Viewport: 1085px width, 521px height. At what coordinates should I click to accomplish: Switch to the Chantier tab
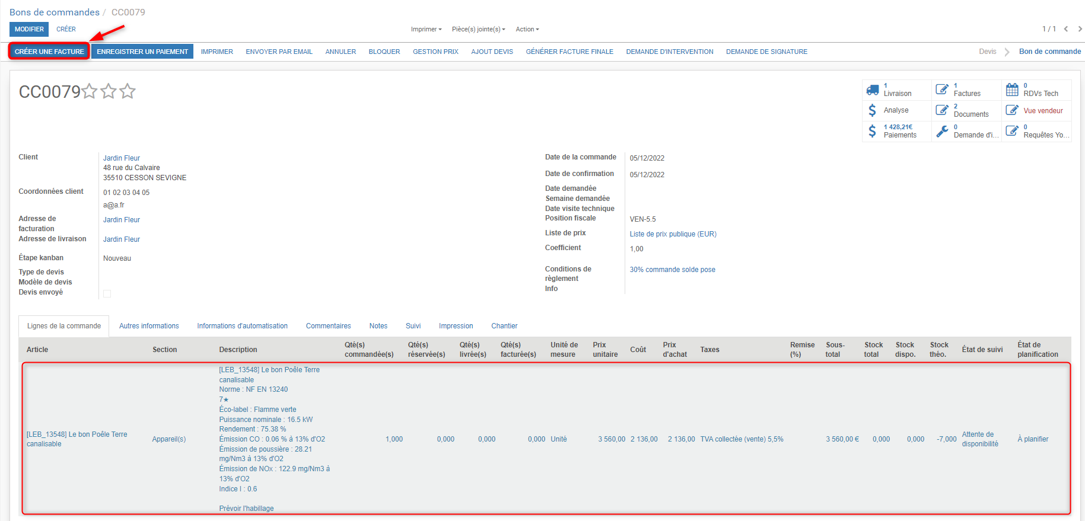click(504, 326)
